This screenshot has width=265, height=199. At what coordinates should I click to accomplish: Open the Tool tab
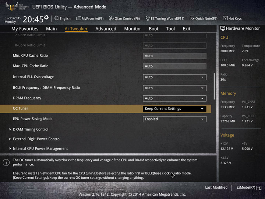pyautogui.click(x=170, y=29)
